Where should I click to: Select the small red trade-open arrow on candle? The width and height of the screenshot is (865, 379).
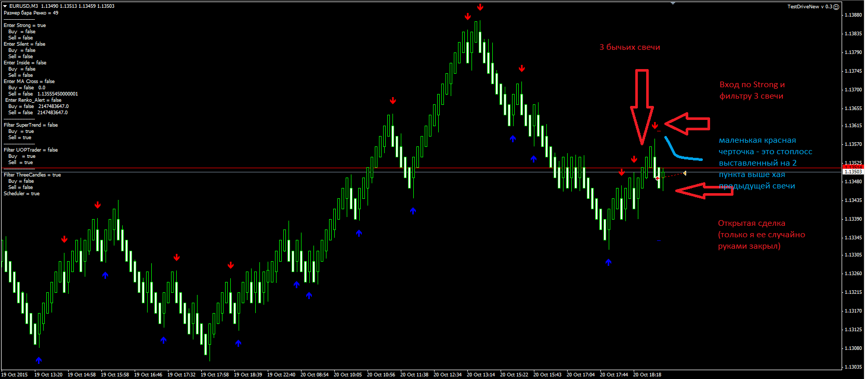coord(658,178)
